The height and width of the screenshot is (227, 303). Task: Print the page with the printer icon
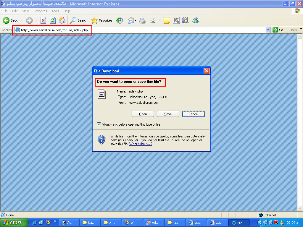click(142, 20)
